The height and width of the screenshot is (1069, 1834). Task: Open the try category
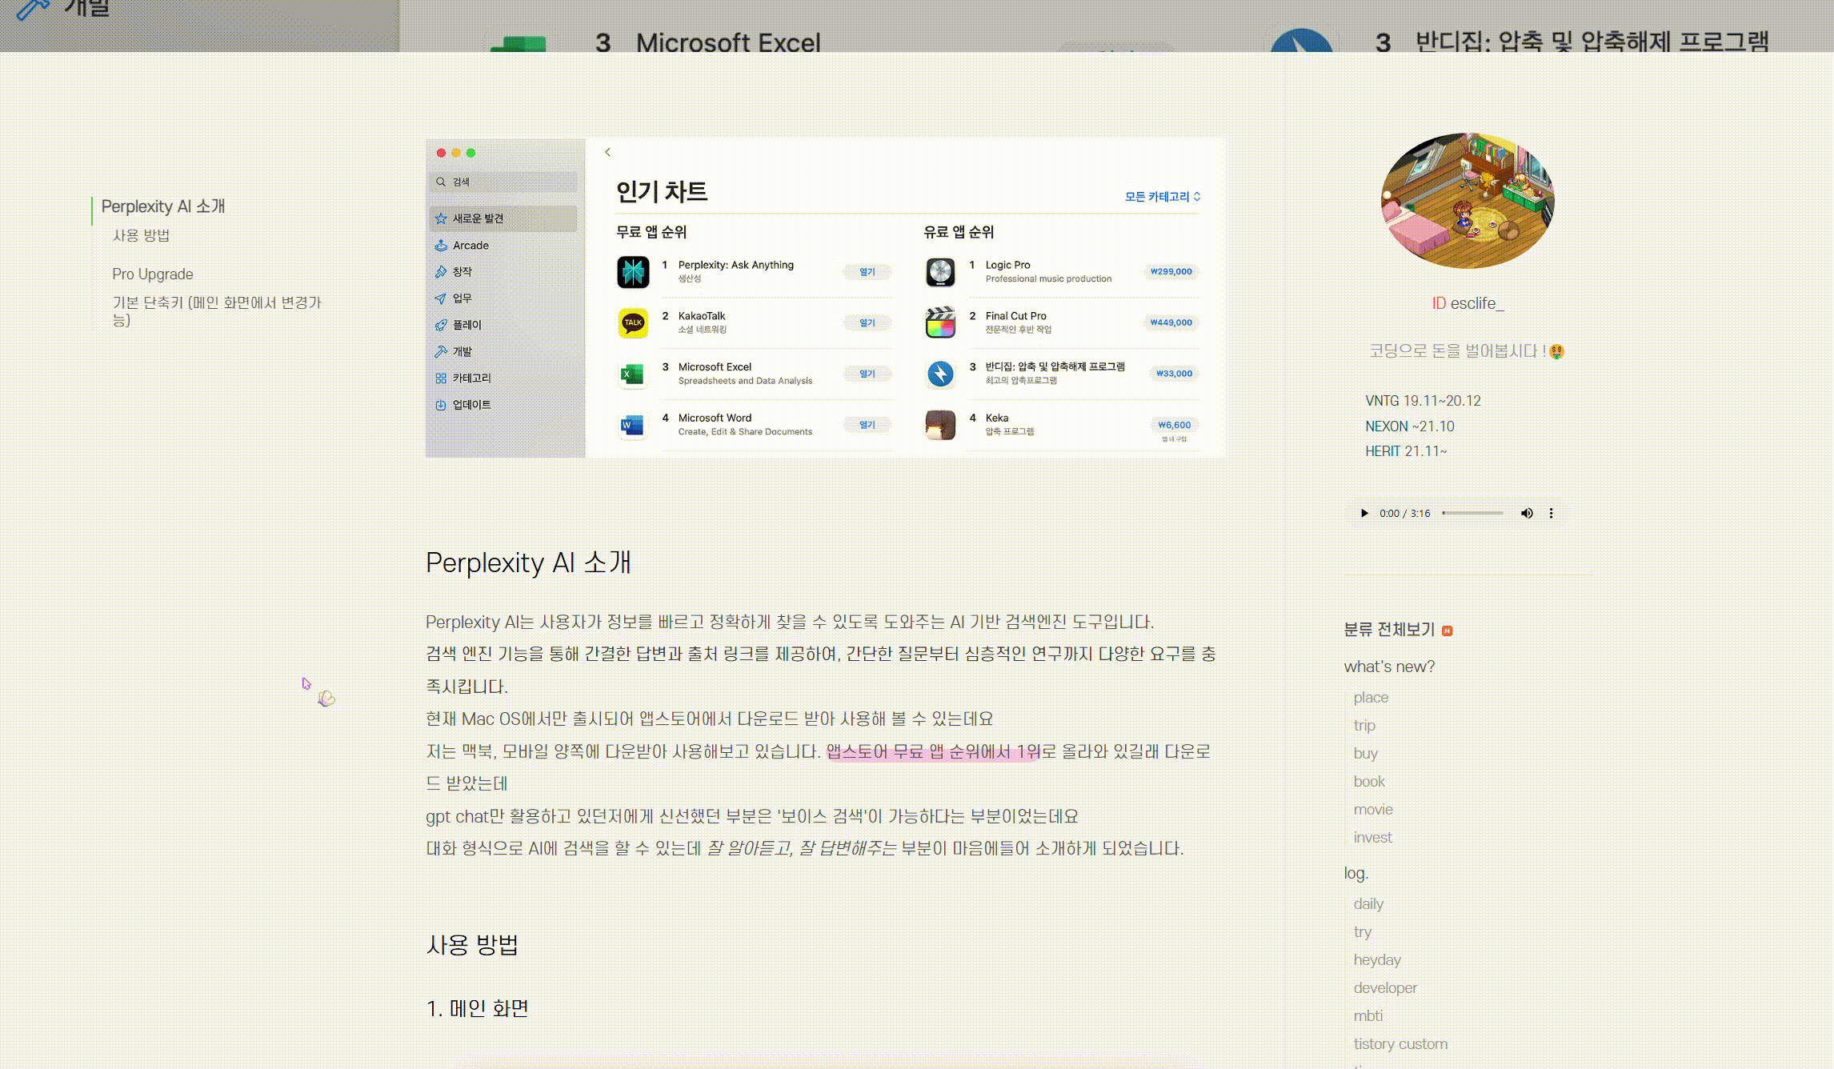pos(1363,932)
